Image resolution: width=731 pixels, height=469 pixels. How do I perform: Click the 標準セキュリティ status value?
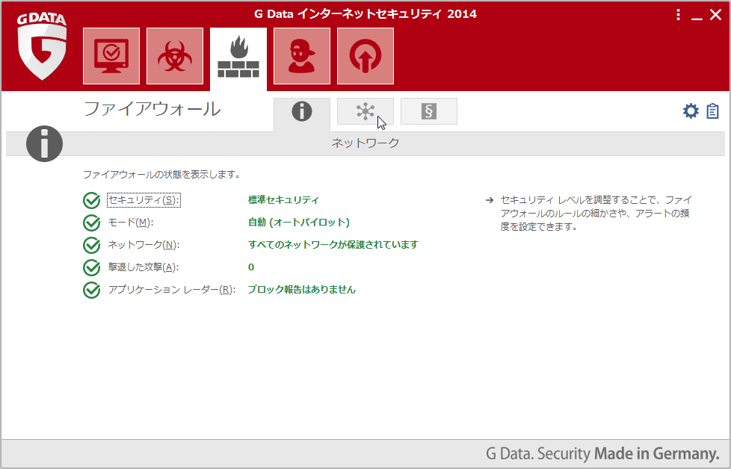point(283,200)
